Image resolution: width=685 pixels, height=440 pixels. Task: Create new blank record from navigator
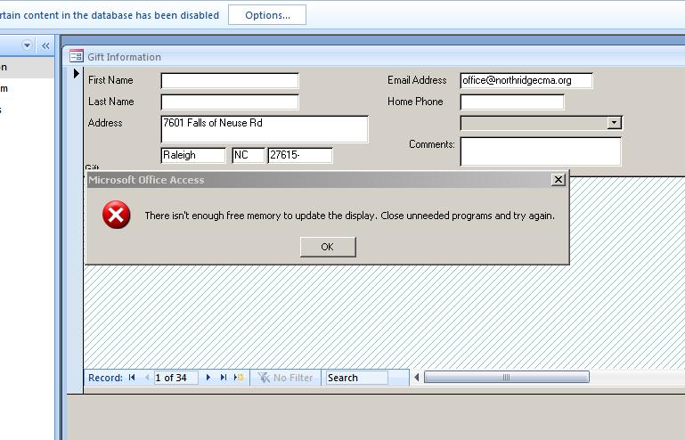pos(238,378)
